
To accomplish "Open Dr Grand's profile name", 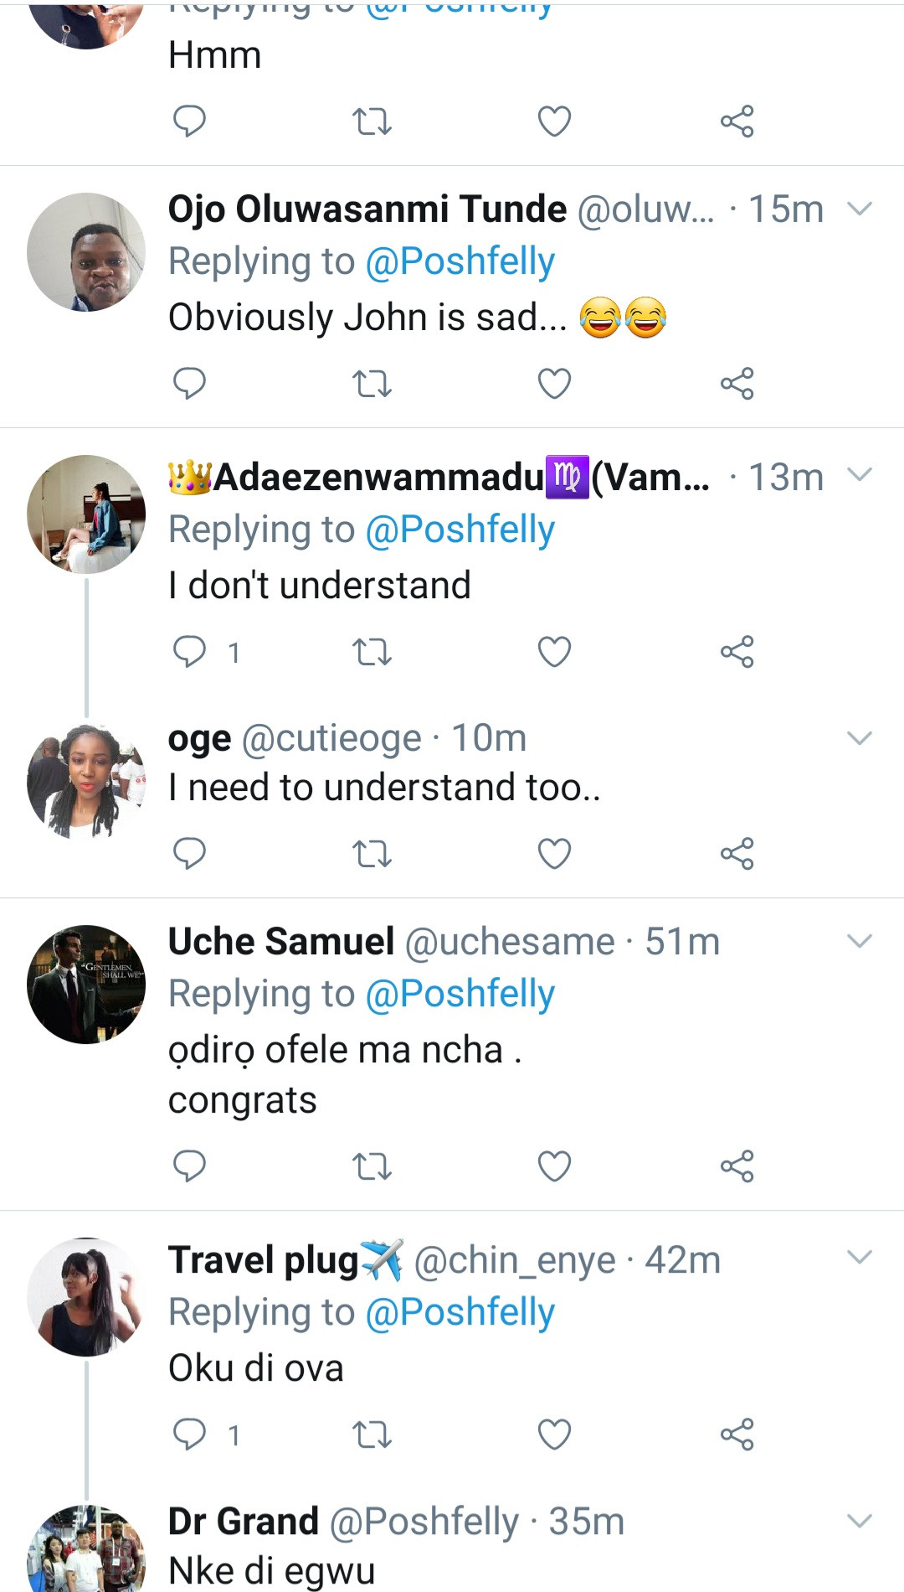I will tap(244, 1522).
